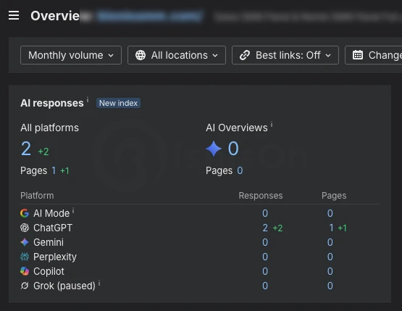Click the info icon beside AI Overviews

click(272, 125)
